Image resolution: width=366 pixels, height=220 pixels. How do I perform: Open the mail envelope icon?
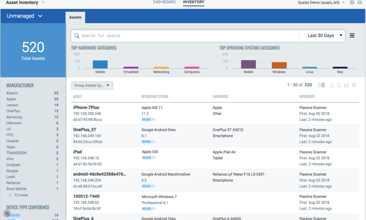click(360, 2)
